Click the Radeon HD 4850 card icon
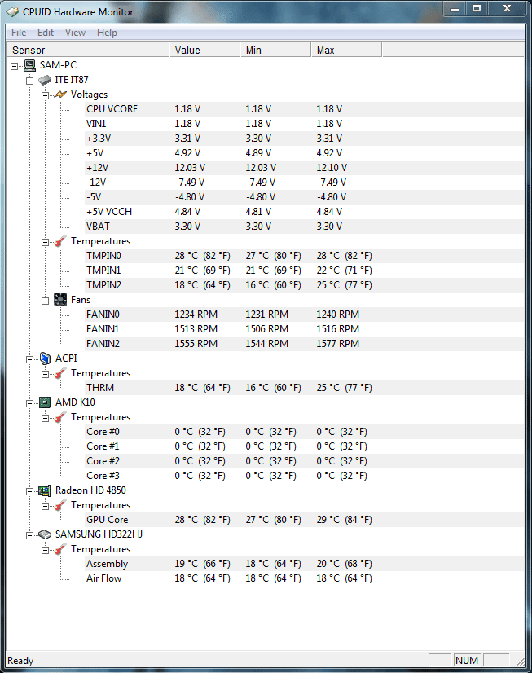This screenshot has height=673, width=532. [45, 490]
